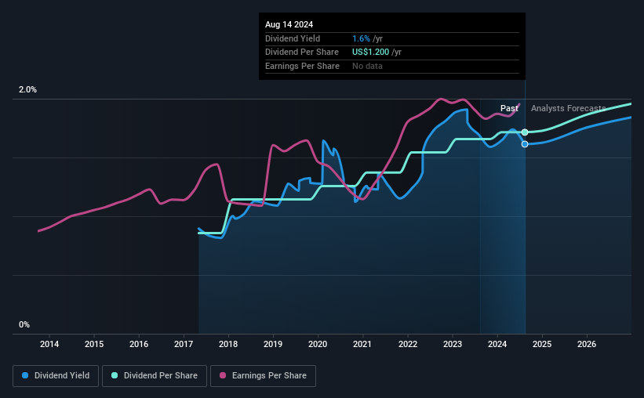Viewport: 644px width, 398px height.
Task: Click the 2014 x-axis label
Action: [49, 344]
